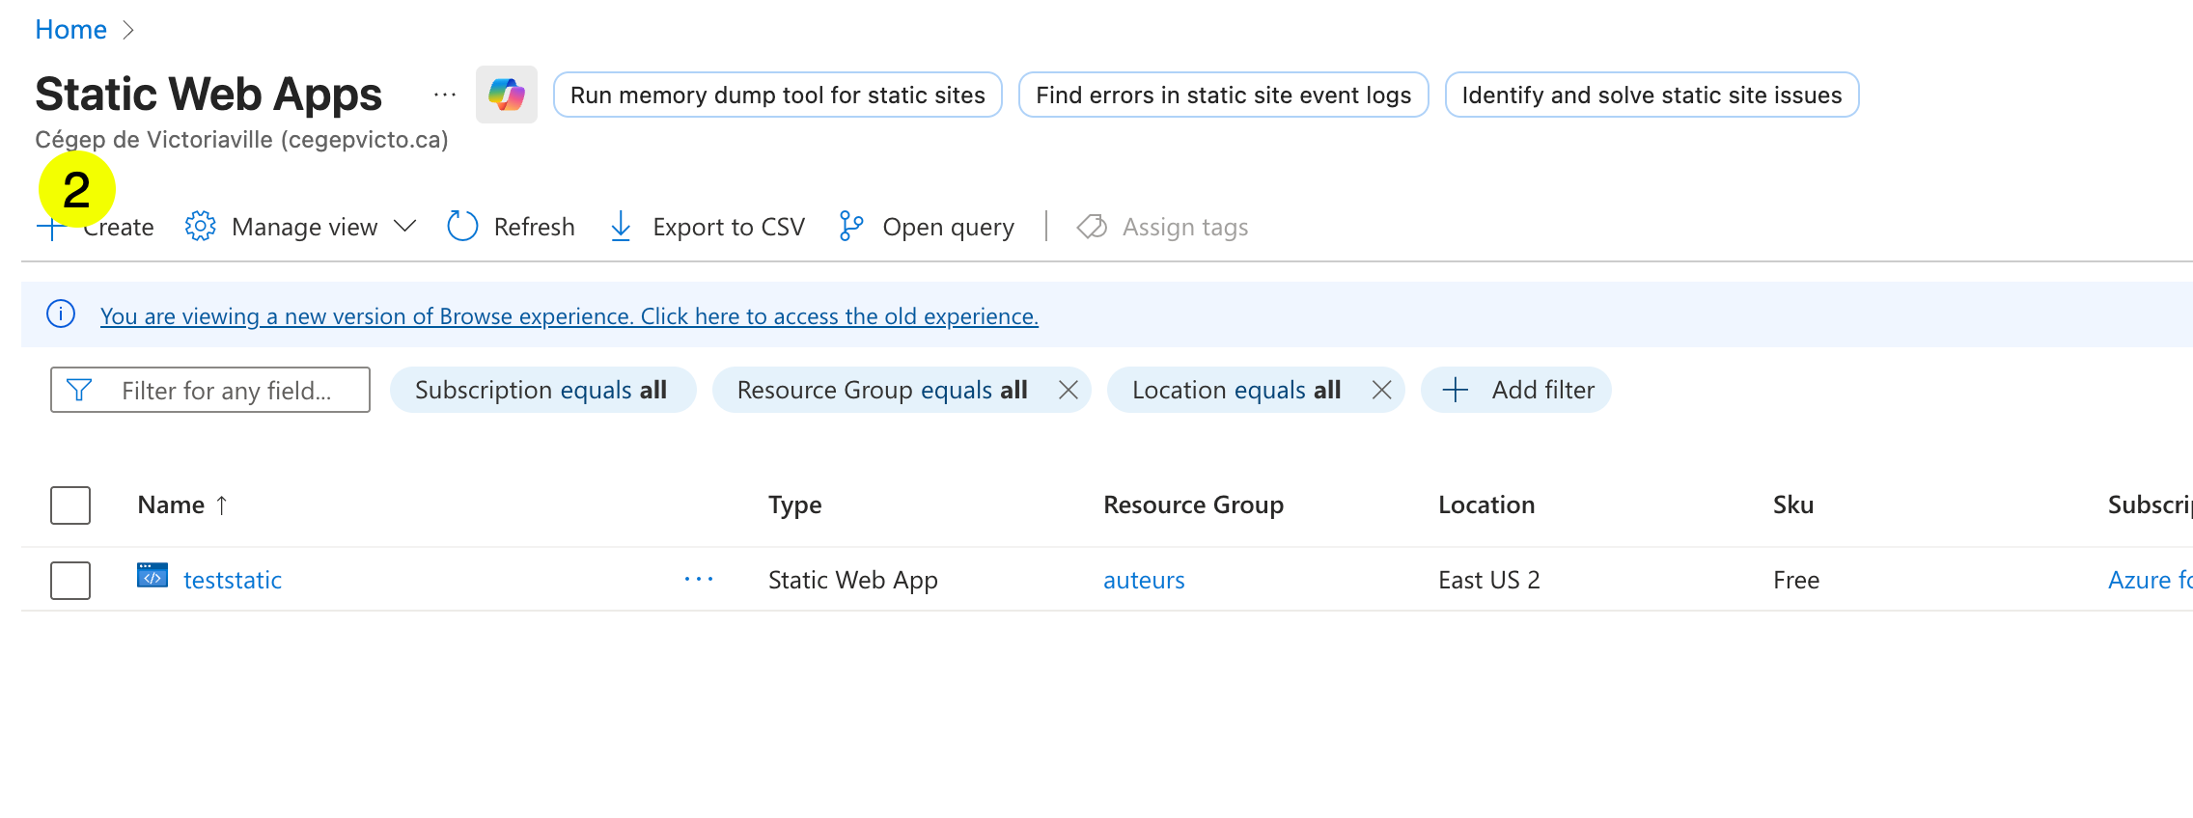The height and width of the screenshot is (818, 2193).
Task: Sort by the Name column header
Action: 182,504
